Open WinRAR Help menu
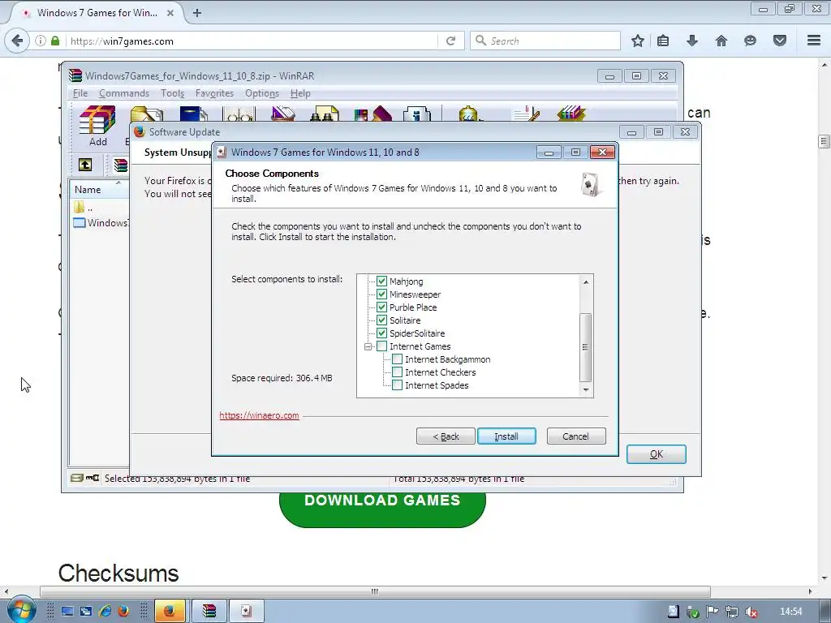 (x=300, y=93)
